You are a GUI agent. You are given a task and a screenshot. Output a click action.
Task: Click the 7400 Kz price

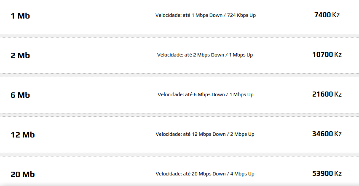coord(327,15)
